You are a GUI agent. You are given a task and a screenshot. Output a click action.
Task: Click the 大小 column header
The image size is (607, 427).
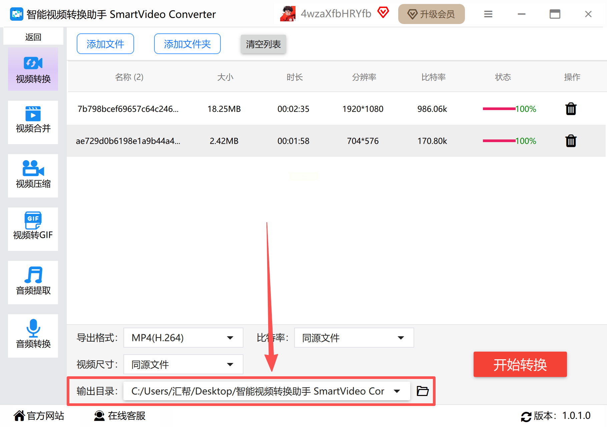click(225, 77)
